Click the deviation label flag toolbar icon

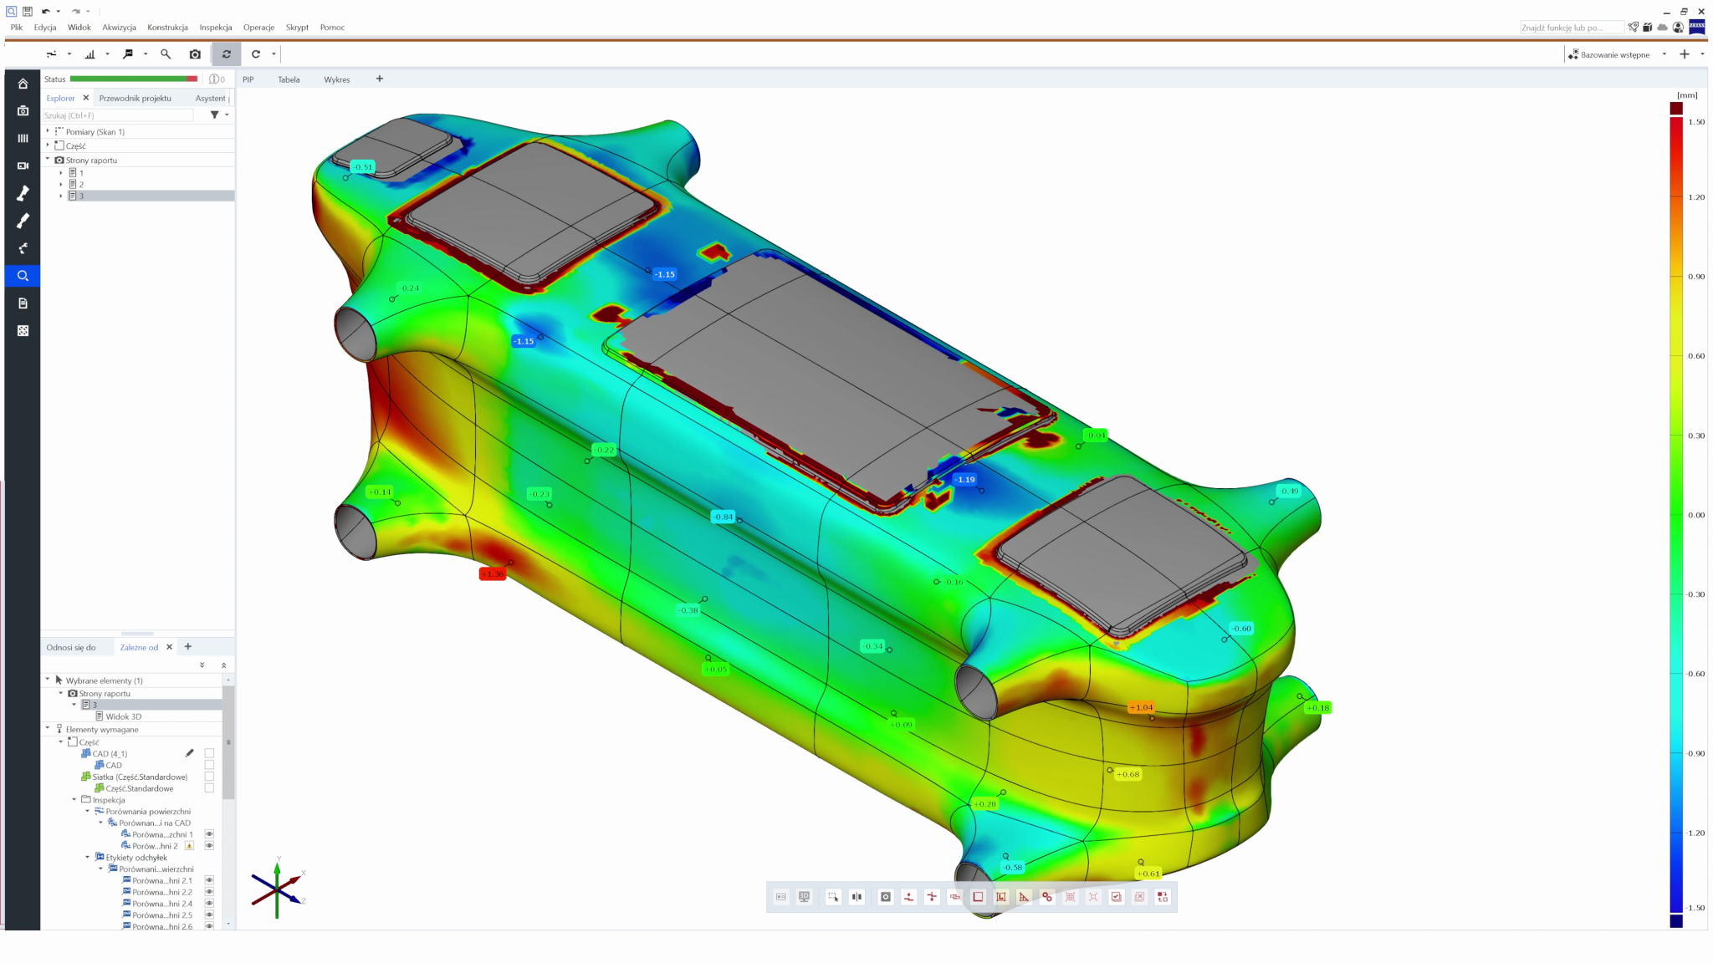128,54
